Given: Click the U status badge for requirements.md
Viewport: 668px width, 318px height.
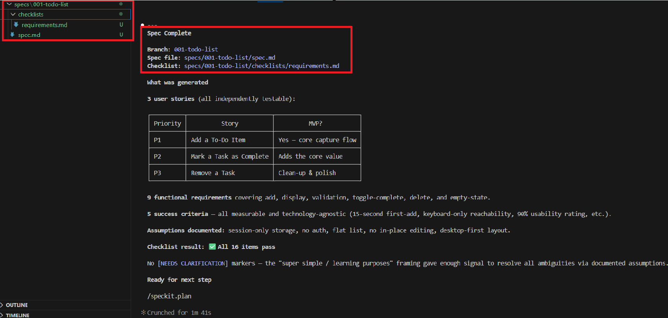Looking at the screenshot, I should click(x=121, y=25).
